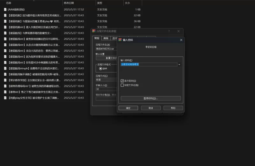255x166 pixels.
Task: Switch to the 常规 tab
Action: point(97,38)
